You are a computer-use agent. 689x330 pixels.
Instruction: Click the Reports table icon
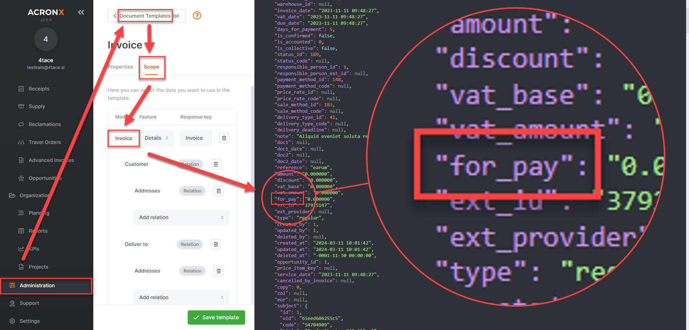[21, 231]
